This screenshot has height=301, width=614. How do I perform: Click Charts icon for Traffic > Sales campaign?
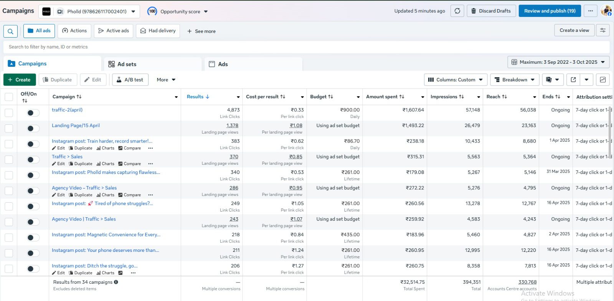coord(105,164)
